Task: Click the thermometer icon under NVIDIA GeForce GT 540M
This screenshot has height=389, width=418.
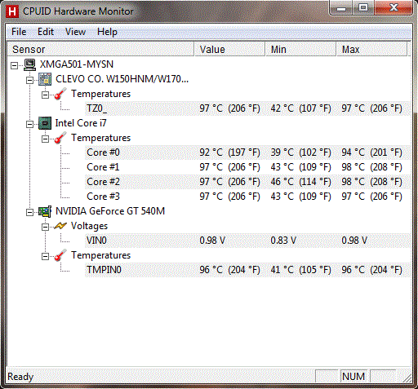Action: 60,255
